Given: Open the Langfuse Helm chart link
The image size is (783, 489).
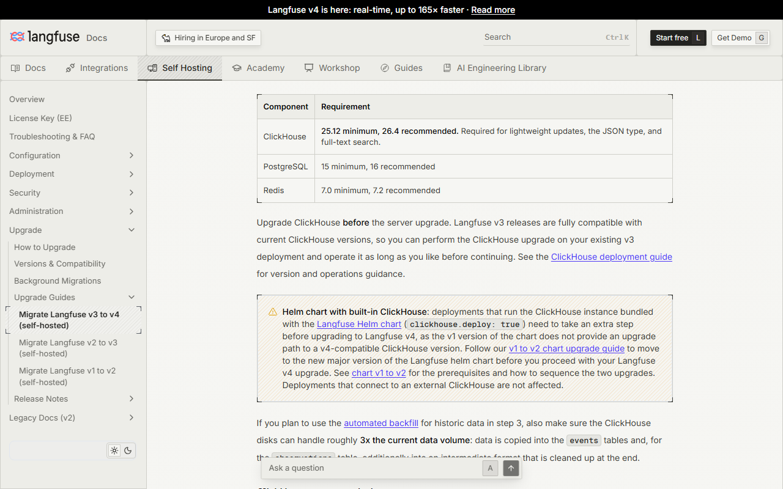Looking at the screenshot, I should click(359, 324).
